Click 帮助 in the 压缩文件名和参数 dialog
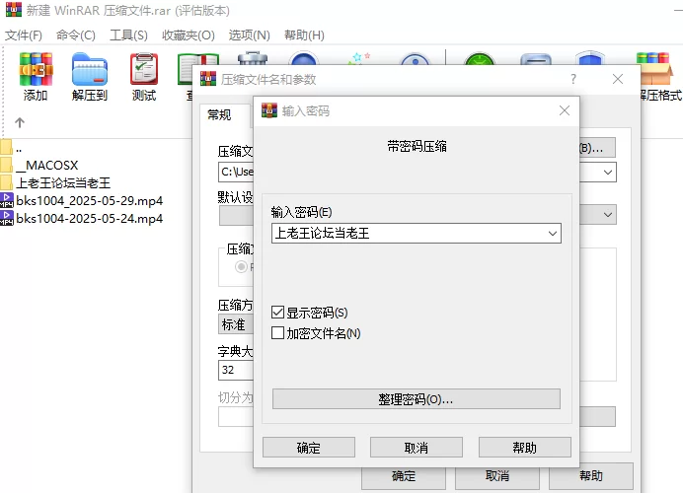 (x=590, y=476)
